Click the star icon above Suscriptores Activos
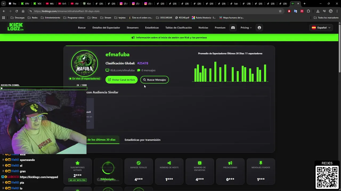 tap(78, 163)
